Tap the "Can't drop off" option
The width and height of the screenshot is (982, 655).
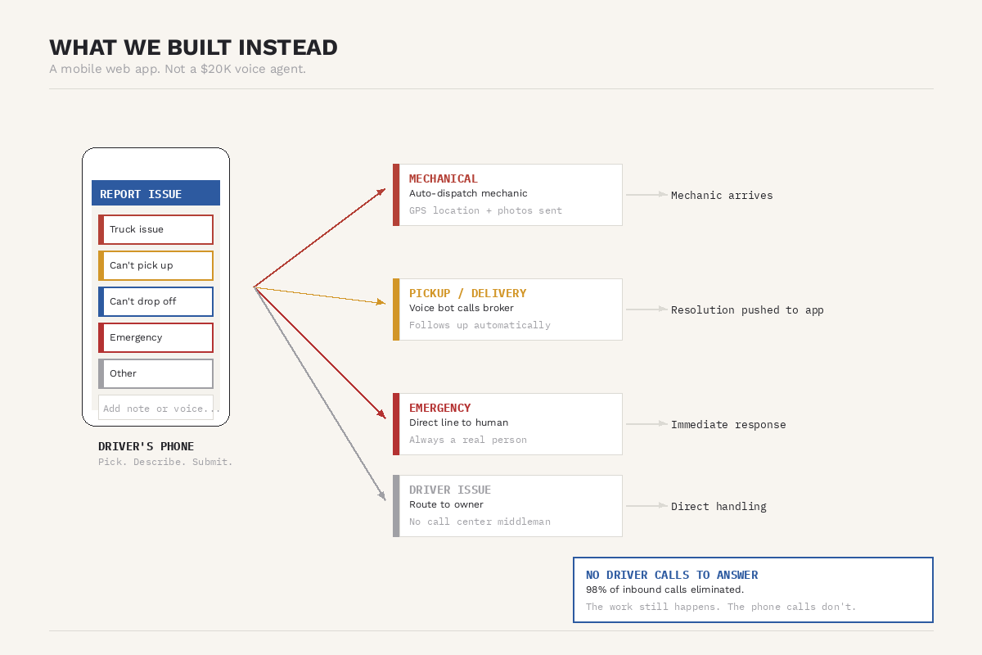pos(155,301)
